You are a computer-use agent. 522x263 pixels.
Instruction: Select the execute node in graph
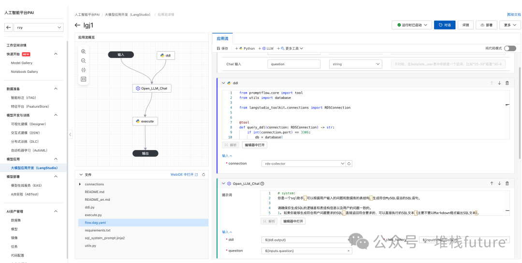[145, 121]
